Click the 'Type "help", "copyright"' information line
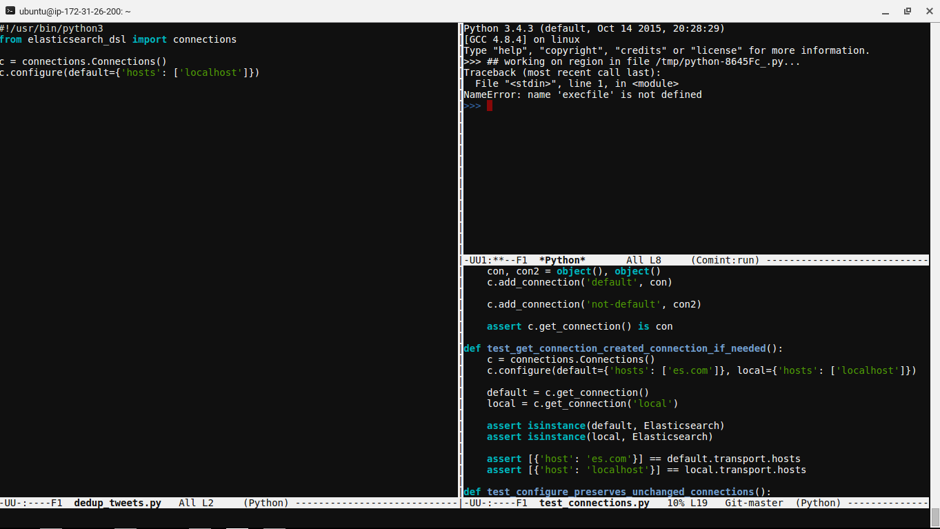Screen dimensions: 940x529 point(667,50)
